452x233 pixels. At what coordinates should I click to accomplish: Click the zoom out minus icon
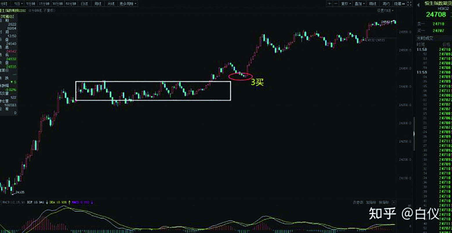point(336,4)
